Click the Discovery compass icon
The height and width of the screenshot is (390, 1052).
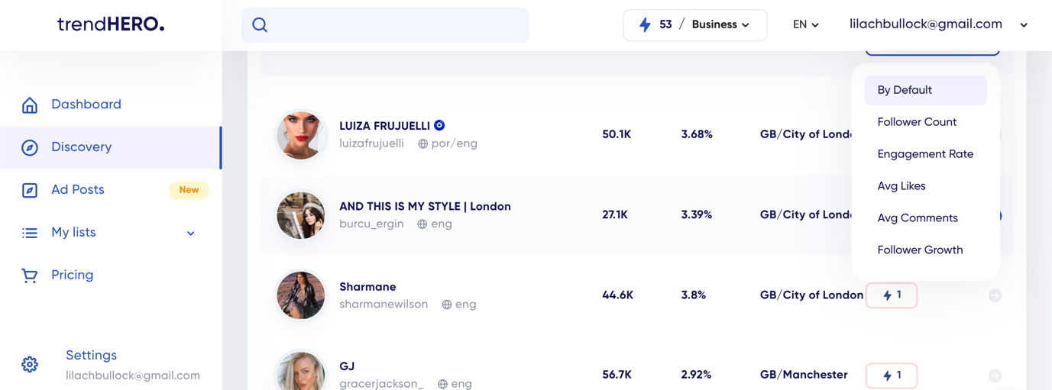coord(30,147)
